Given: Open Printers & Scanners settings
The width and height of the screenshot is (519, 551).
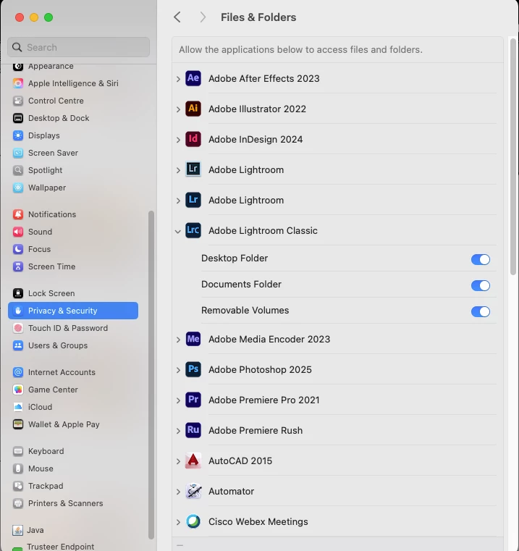Looking at the screenshot, I should coord(73,503).
